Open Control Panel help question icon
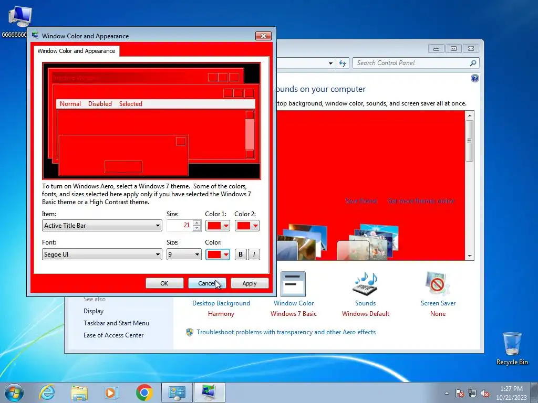 (474, 79)
